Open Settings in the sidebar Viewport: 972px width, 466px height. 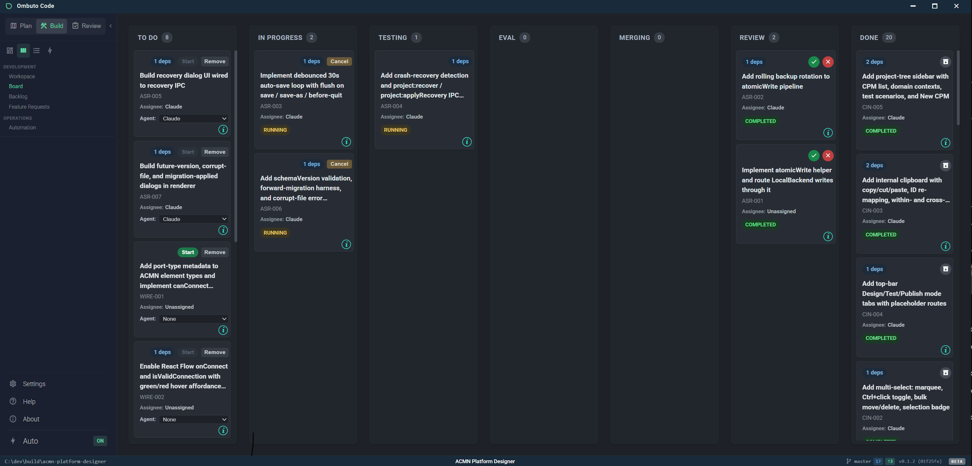pyautogui.click(x=27, y=384)
